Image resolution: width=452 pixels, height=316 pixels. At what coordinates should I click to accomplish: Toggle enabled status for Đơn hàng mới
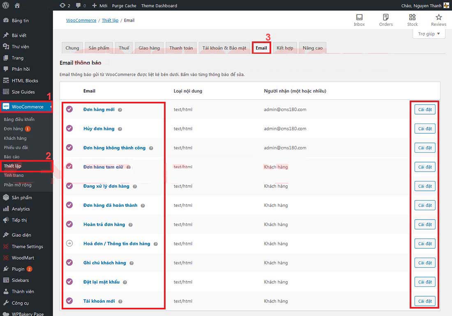(69, 109)
